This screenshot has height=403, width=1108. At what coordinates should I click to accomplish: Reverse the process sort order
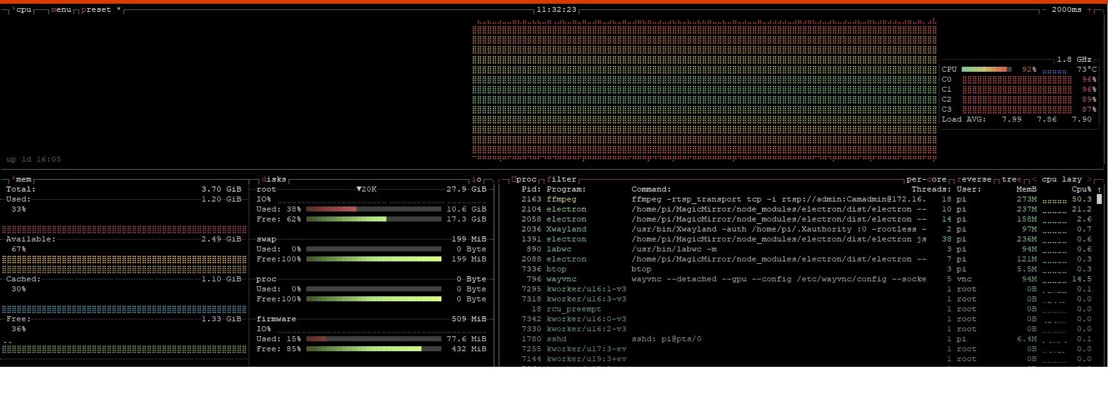point(974,180)
